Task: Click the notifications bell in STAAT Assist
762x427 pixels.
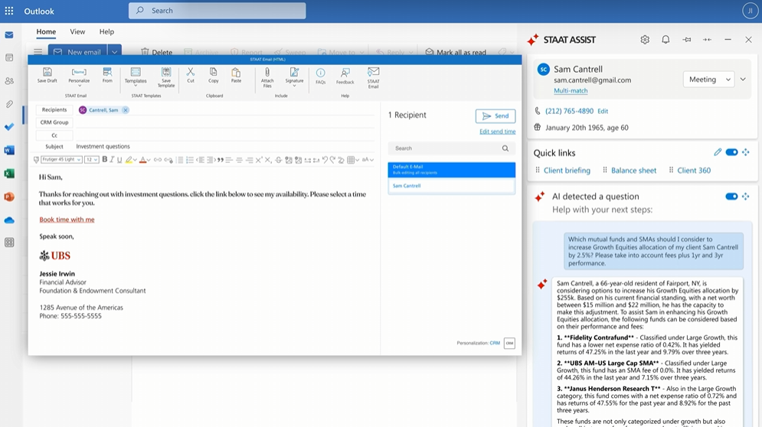Action: click(x=666, y=40)
